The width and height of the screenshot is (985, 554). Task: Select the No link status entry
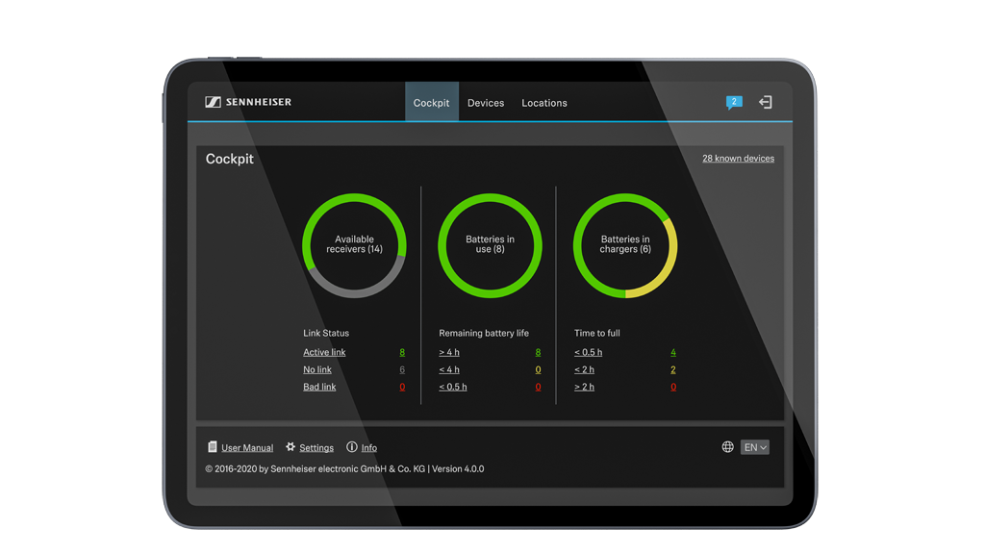click(x=317, y=370)
